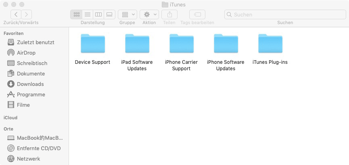
Task: Click the MacBook laptop icon
Action: click(x=10, y=138)
